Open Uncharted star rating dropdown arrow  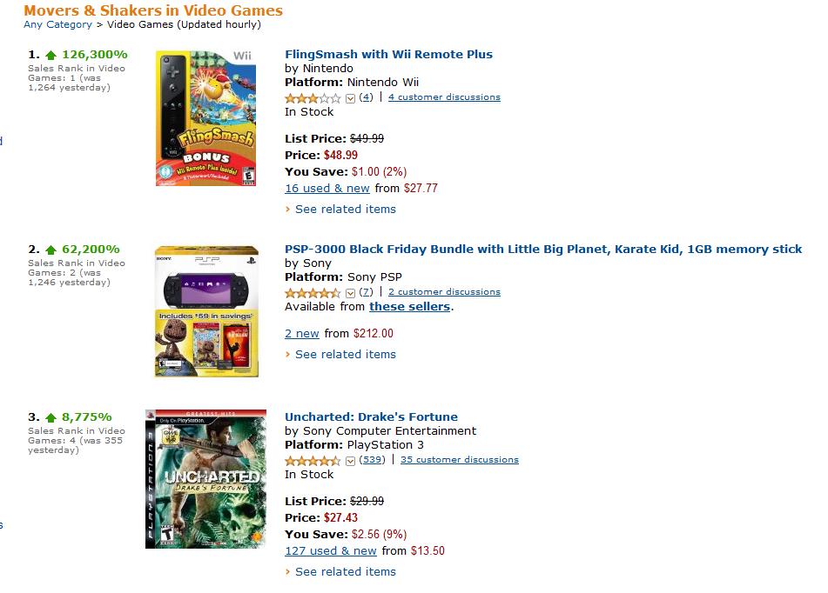pyautogui.click(x=350, y=460)
